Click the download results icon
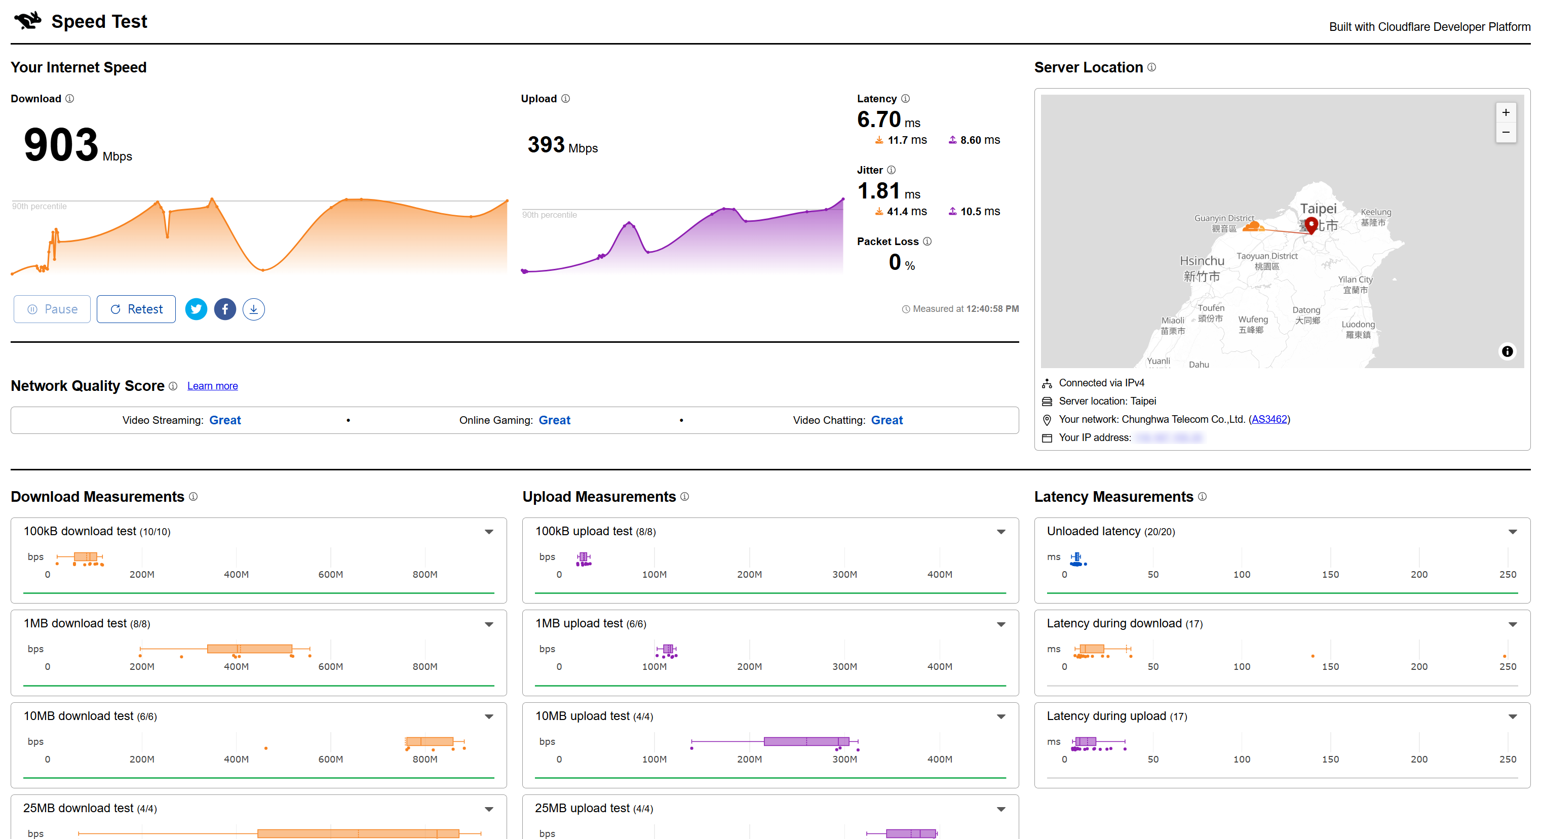 point(253,309)
